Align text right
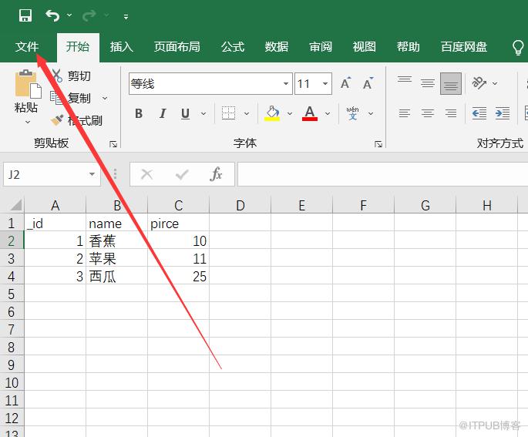The width and height of the screenshot is (528, 437). tap(451, 113)
